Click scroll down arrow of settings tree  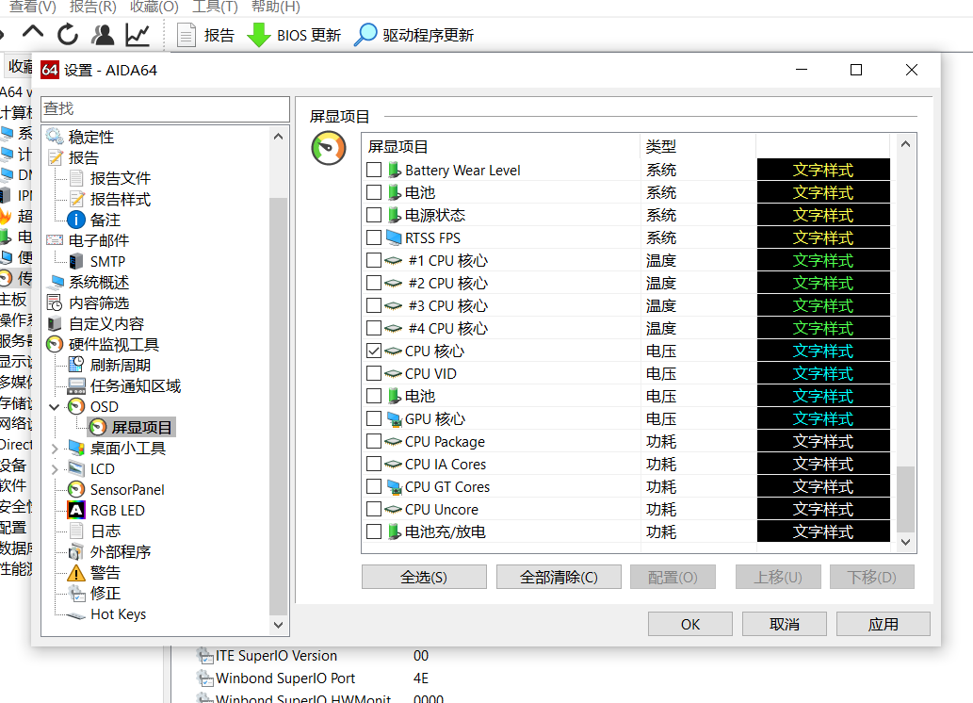tap(278, 625)
